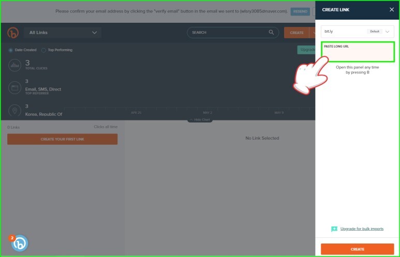Click the Resend email button
Screen dimensions: 400x257
coord(300,11)
